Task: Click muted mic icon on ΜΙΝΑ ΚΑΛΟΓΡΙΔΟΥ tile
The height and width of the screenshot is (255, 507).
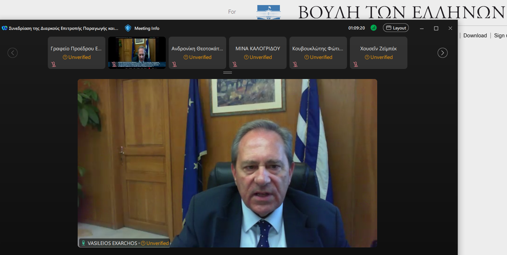Action: (x=235, y=64)
